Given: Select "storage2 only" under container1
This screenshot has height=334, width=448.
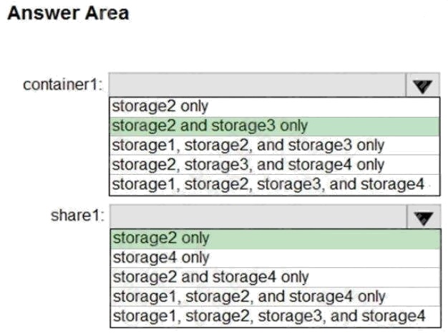Looking at the screenshot, I should (x=273, y=106).
